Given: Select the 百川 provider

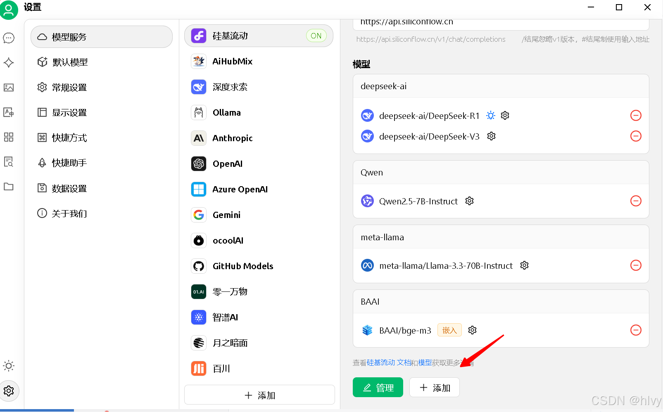Looking at the screenshot, I should coord(259,369).
